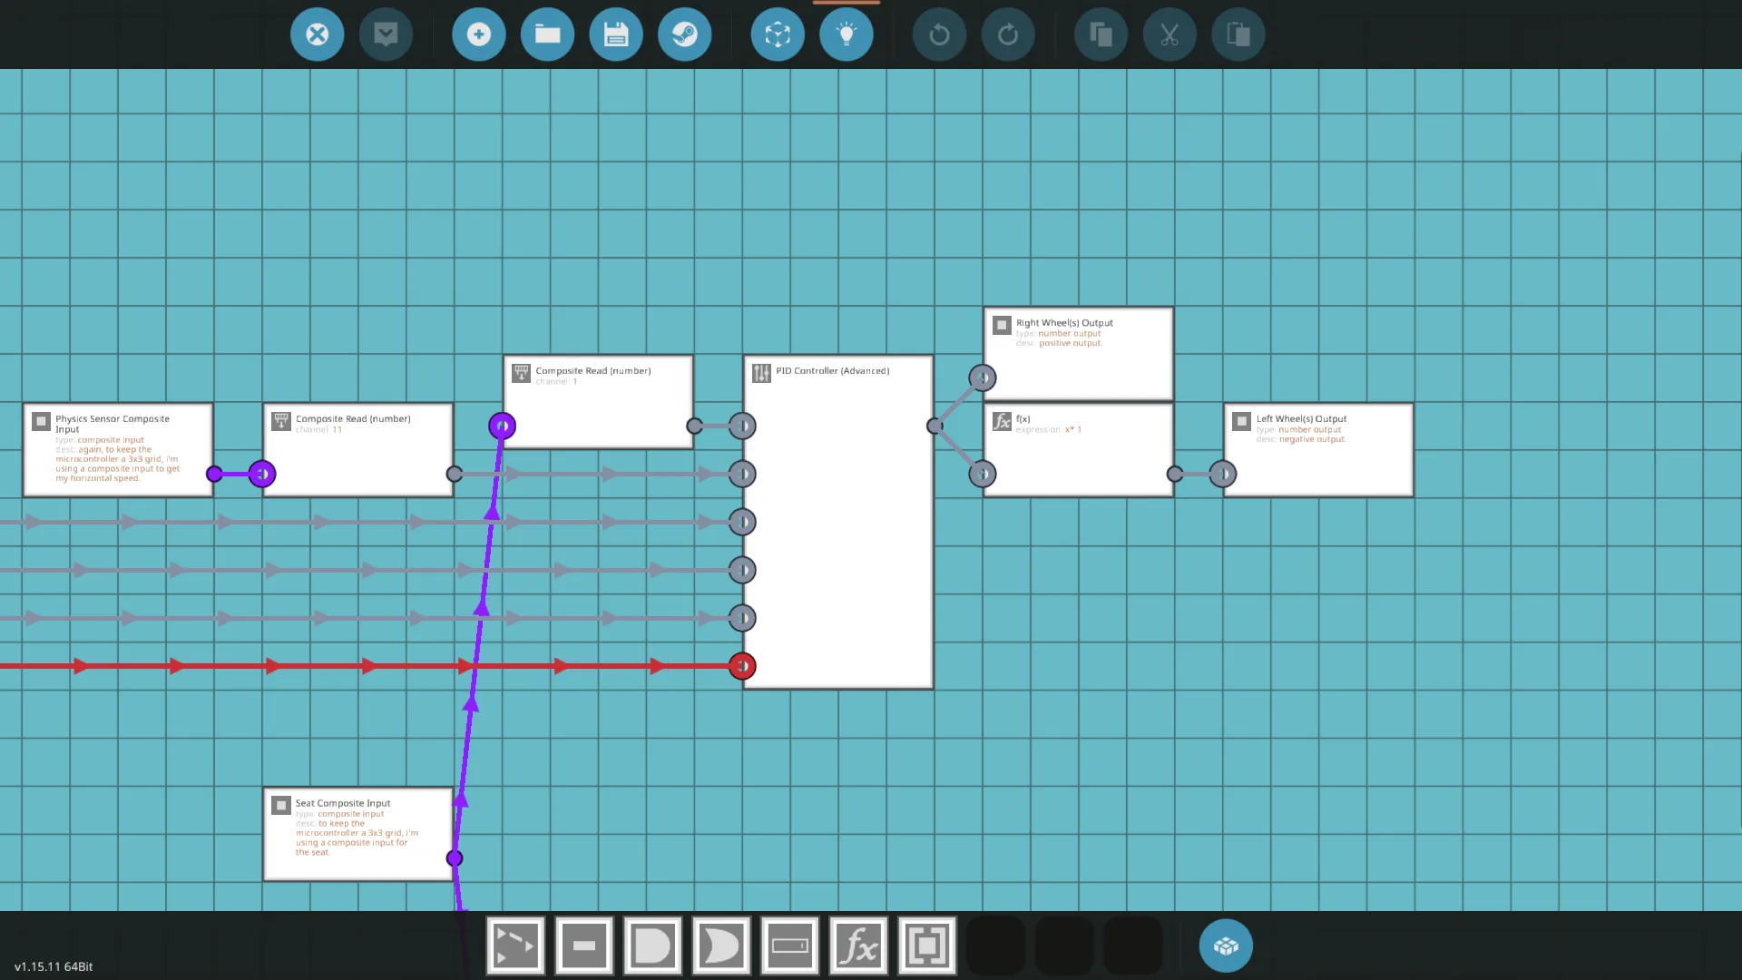Viewport: 1742px width, 980px height.
Task: Select the constant number component icon
Action: [584, 946]
